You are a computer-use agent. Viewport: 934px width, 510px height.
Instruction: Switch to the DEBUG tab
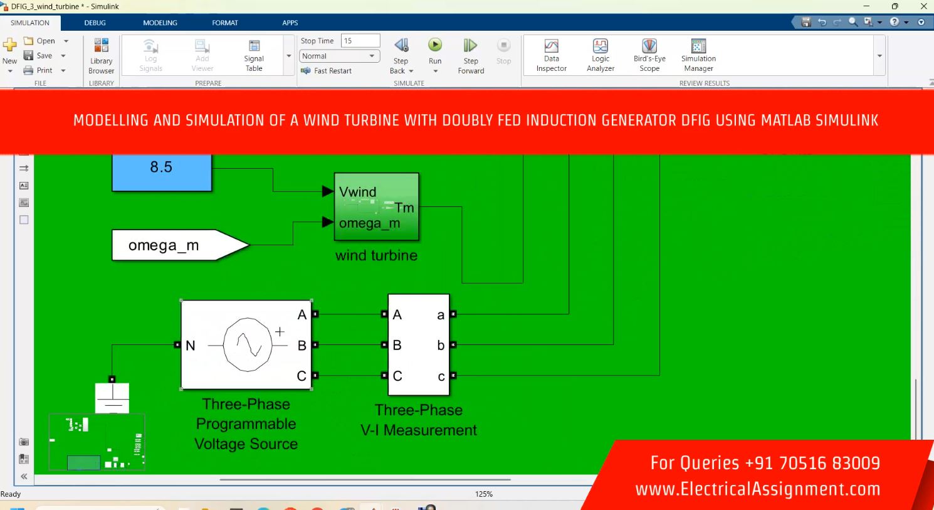(x=95, y=23)
